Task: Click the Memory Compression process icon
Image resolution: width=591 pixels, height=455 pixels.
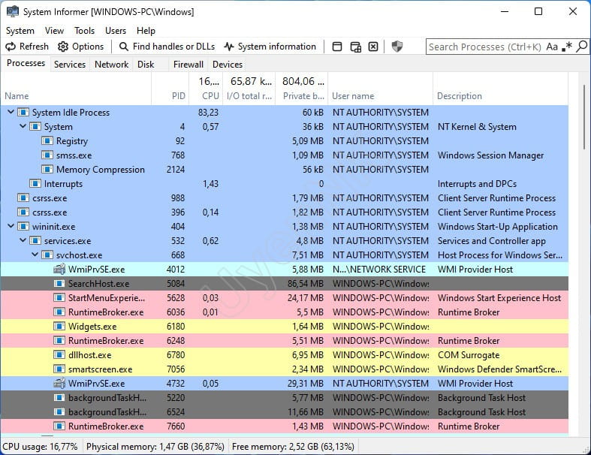Action: click(x=47, y=169)
